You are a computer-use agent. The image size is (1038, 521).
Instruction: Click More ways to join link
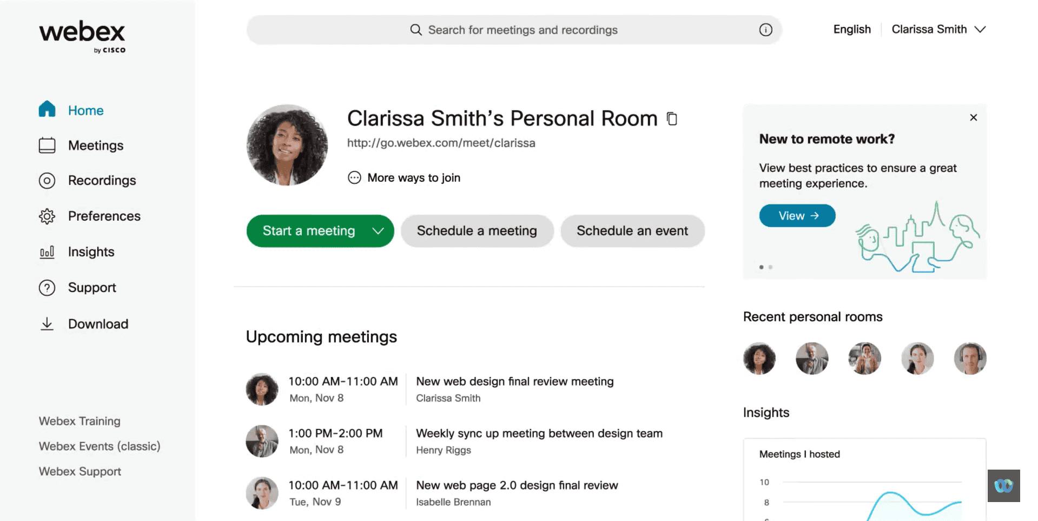click(414, 178)
